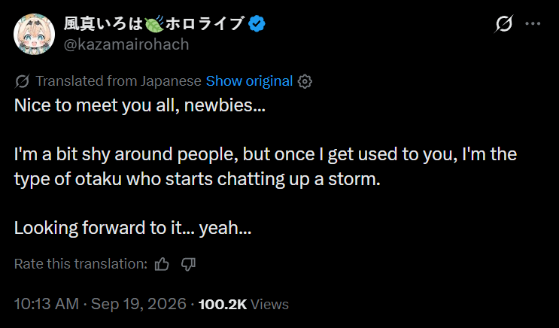Screen dimensions: 559x328
Task: Click the Translated from Japanese label
Action: pyautogui.click(x=118, y=81)
